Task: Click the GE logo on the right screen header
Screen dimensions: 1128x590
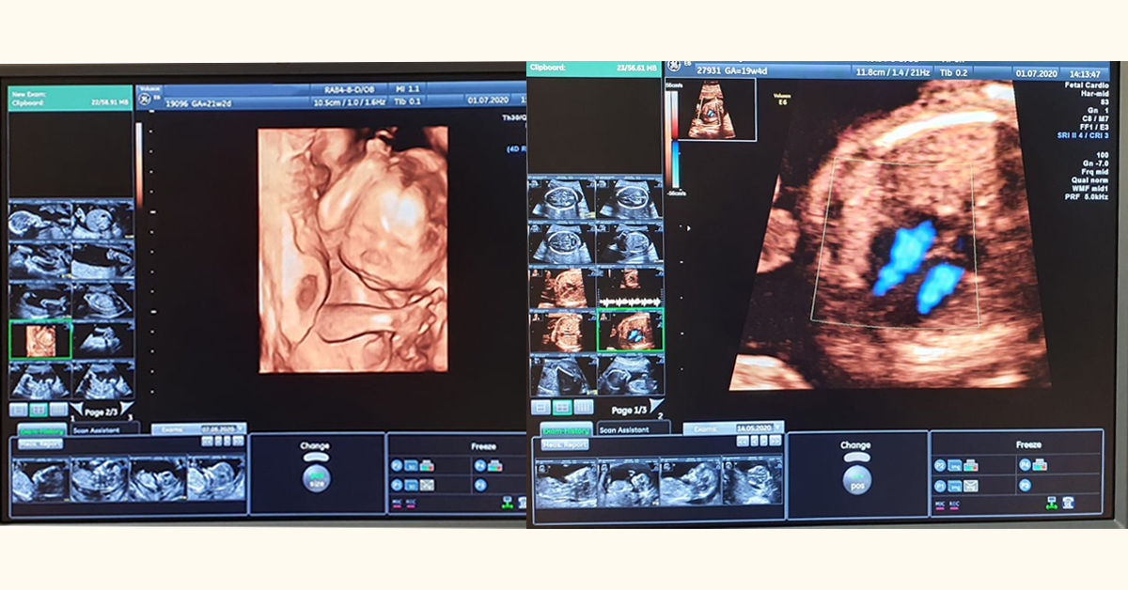Action: coord(673,68)
